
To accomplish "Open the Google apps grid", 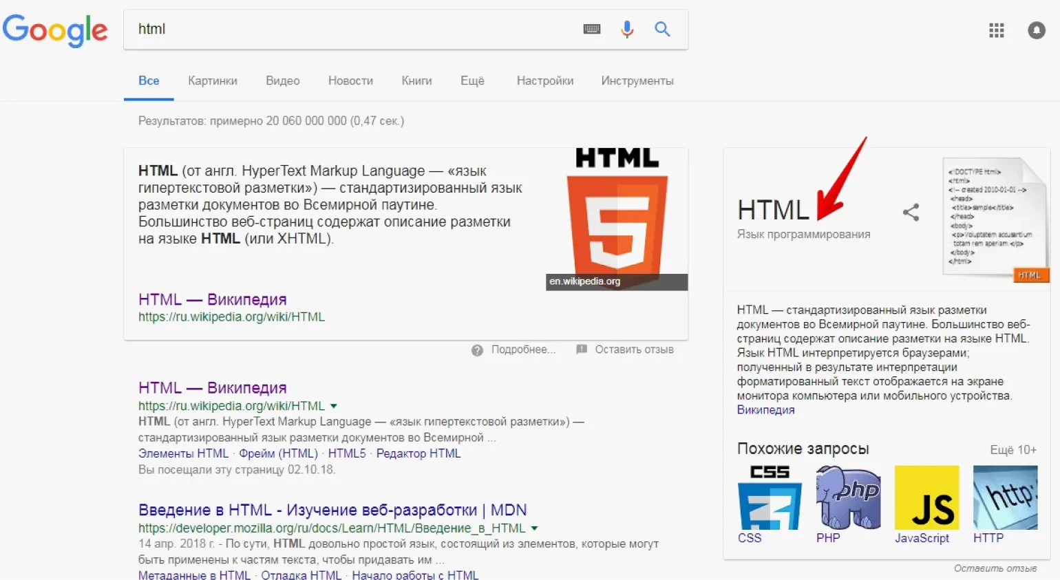I will click(997, 30).
